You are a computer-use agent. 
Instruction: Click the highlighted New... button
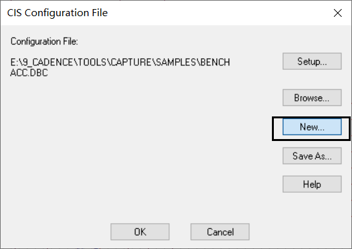point(312,127)
